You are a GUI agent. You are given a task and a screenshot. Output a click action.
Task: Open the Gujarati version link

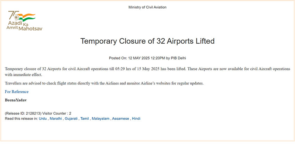coord(71,118)
